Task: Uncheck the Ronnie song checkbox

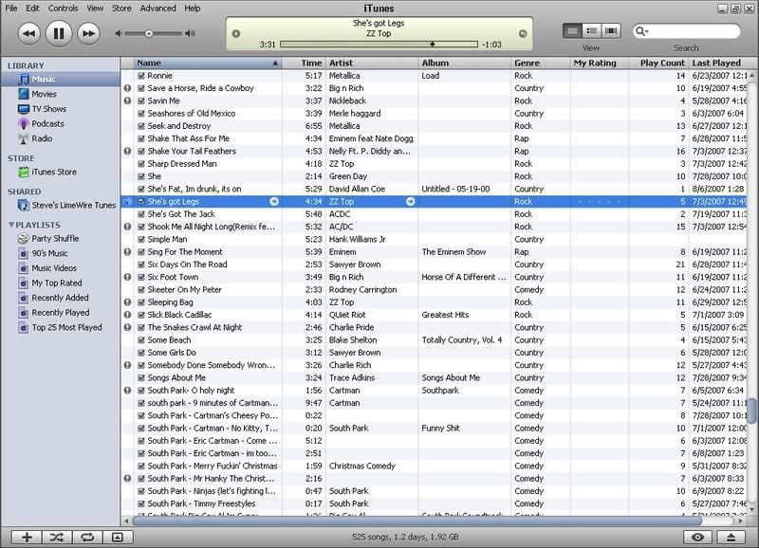Action: click(x=141, y=76)
